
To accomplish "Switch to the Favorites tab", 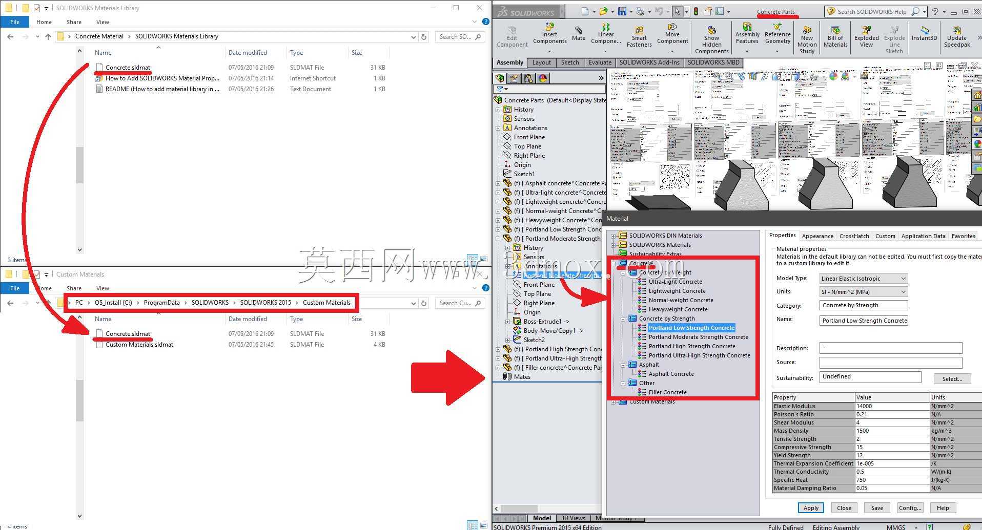I will pyautogui.click(x=963, y=236).
